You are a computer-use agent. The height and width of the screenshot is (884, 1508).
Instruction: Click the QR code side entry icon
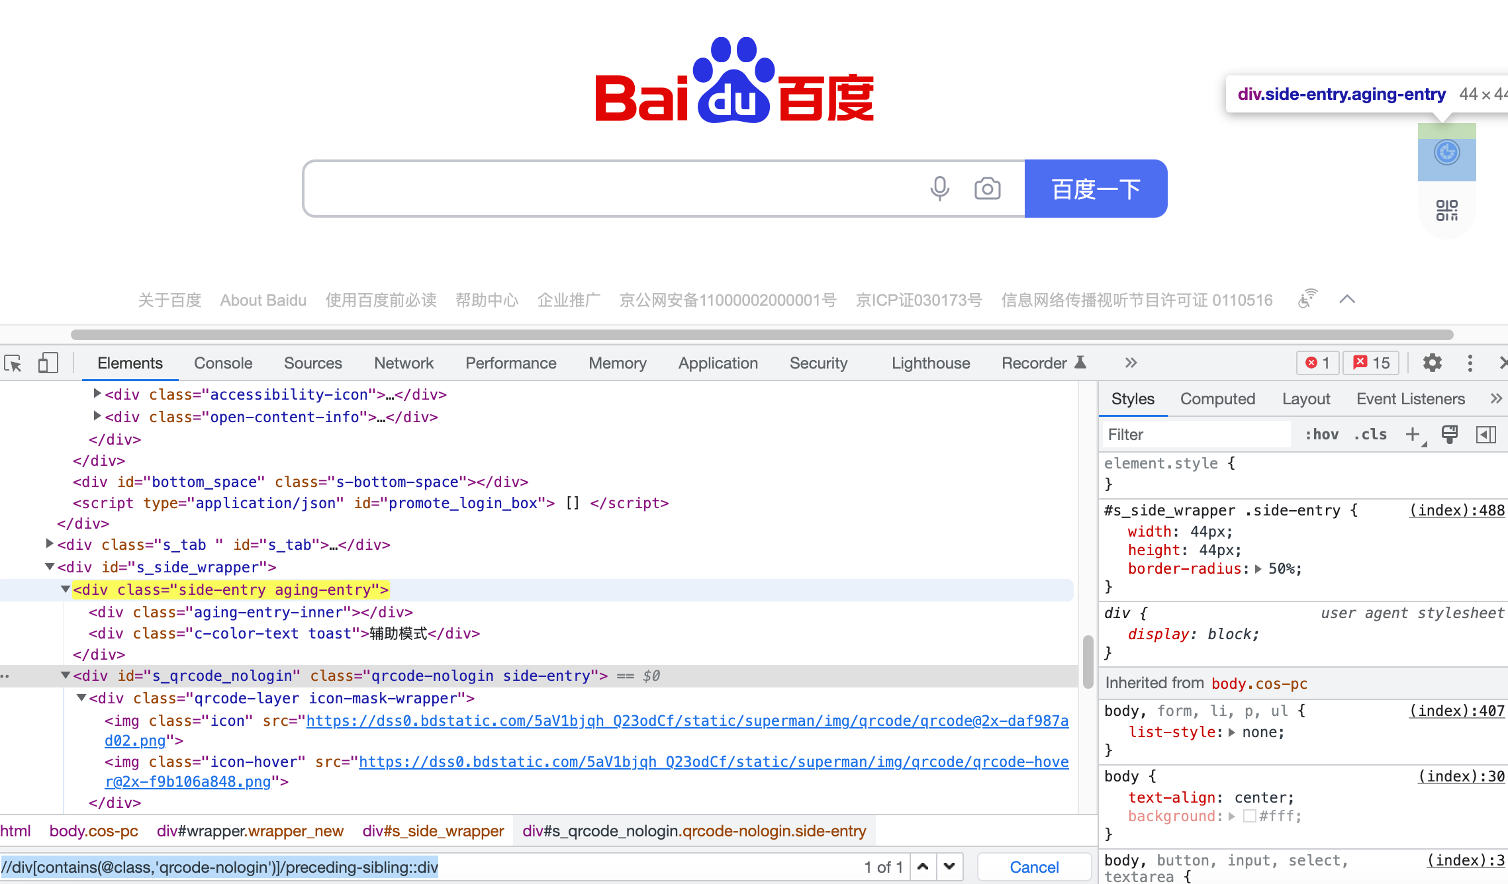[1446, 210]
